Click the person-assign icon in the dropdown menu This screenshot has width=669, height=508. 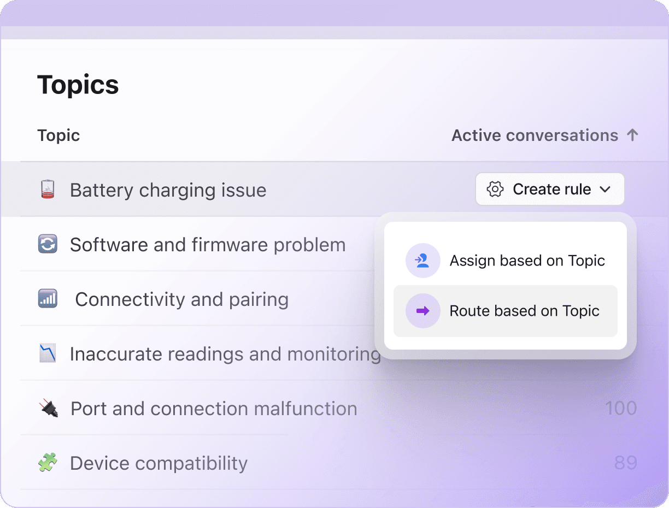pos(422,261)
